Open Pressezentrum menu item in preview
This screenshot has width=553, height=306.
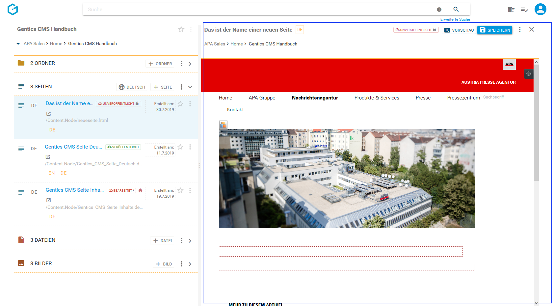tap(463, 98)
